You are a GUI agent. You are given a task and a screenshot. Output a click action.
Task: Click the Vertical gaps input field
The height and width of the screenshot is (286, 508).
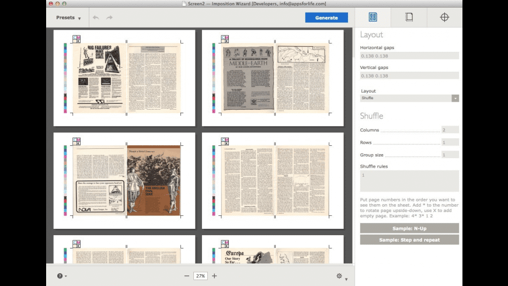click(409, 76)
